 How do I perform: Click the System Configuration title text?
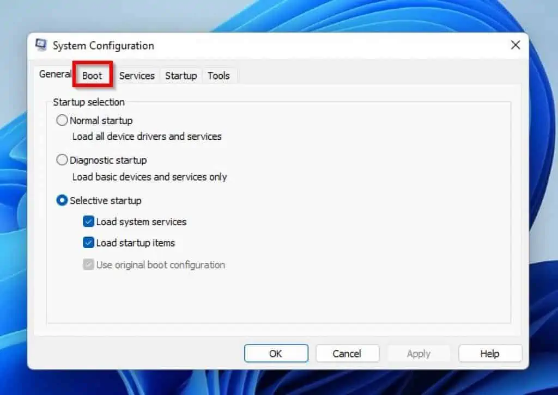(x=103, y=46)
